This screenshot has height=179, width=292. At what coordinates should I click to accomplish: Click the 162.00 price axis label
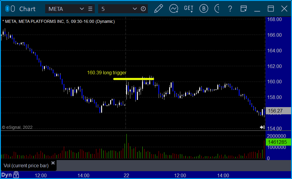[274, 66]
